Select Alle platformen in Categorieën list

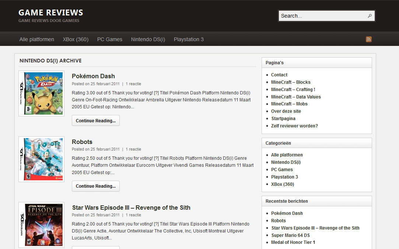pyautogui.click(x=287, y=155)
